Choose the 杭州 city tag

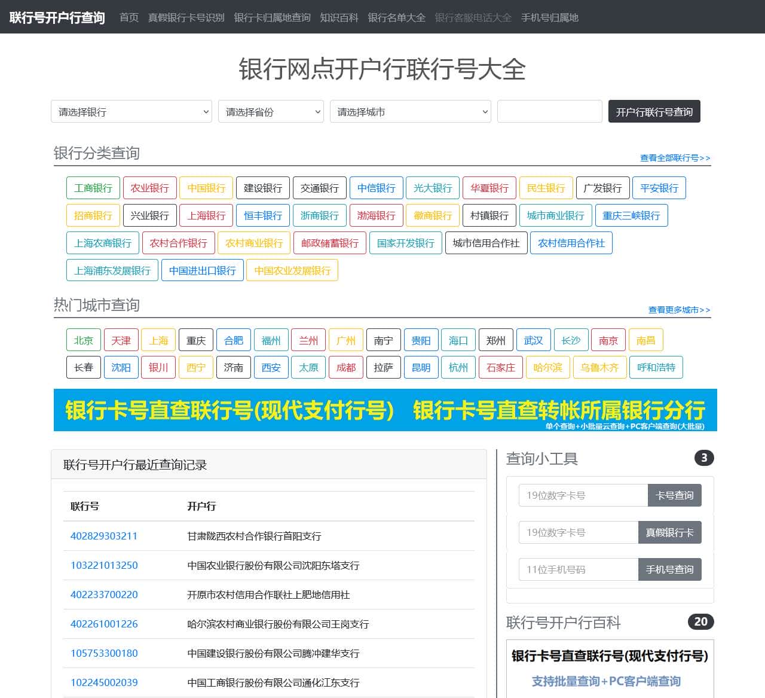coord(458,367)
